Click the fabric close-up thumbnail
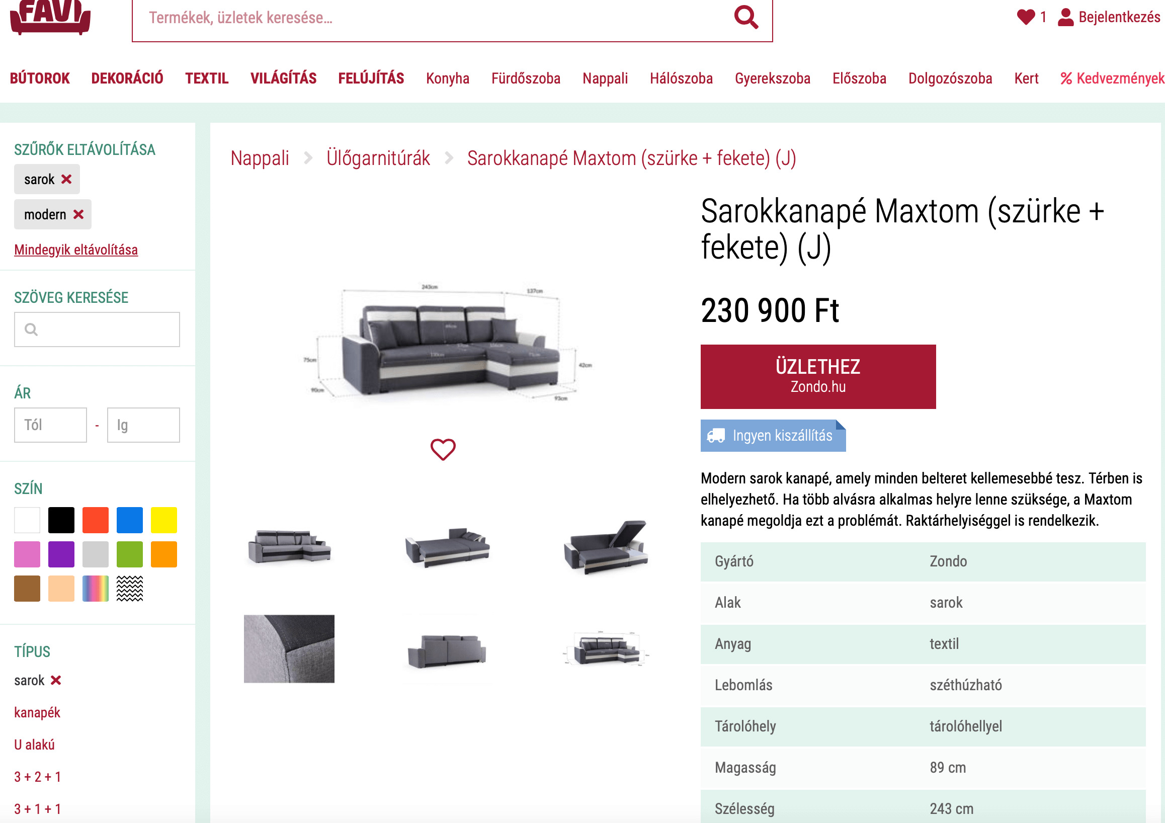This screenshot has height=823, width=1165. pos(289,648)
